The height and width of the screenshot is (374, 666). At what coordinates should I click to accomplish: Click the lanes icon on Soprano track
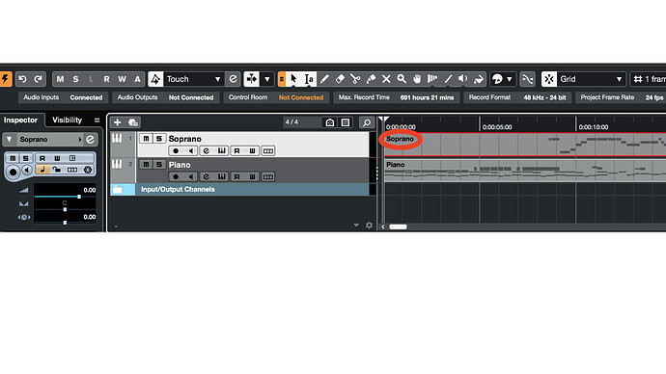(268, 151)
